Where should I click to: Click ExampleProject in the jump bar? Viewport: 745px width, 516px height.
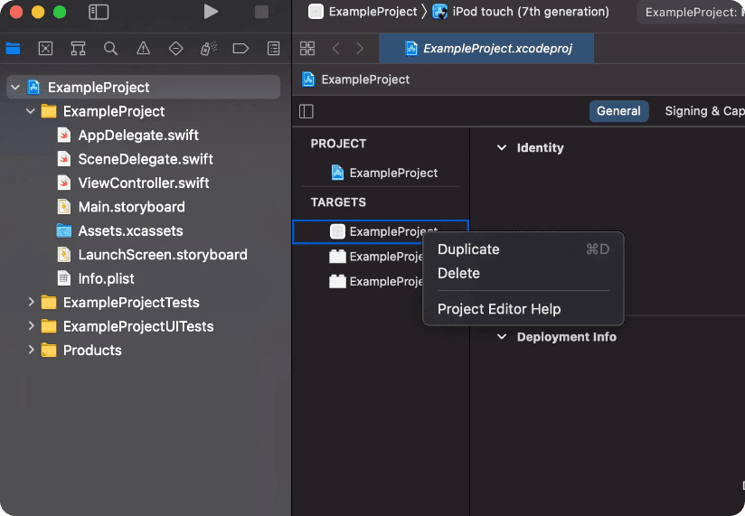365,80
